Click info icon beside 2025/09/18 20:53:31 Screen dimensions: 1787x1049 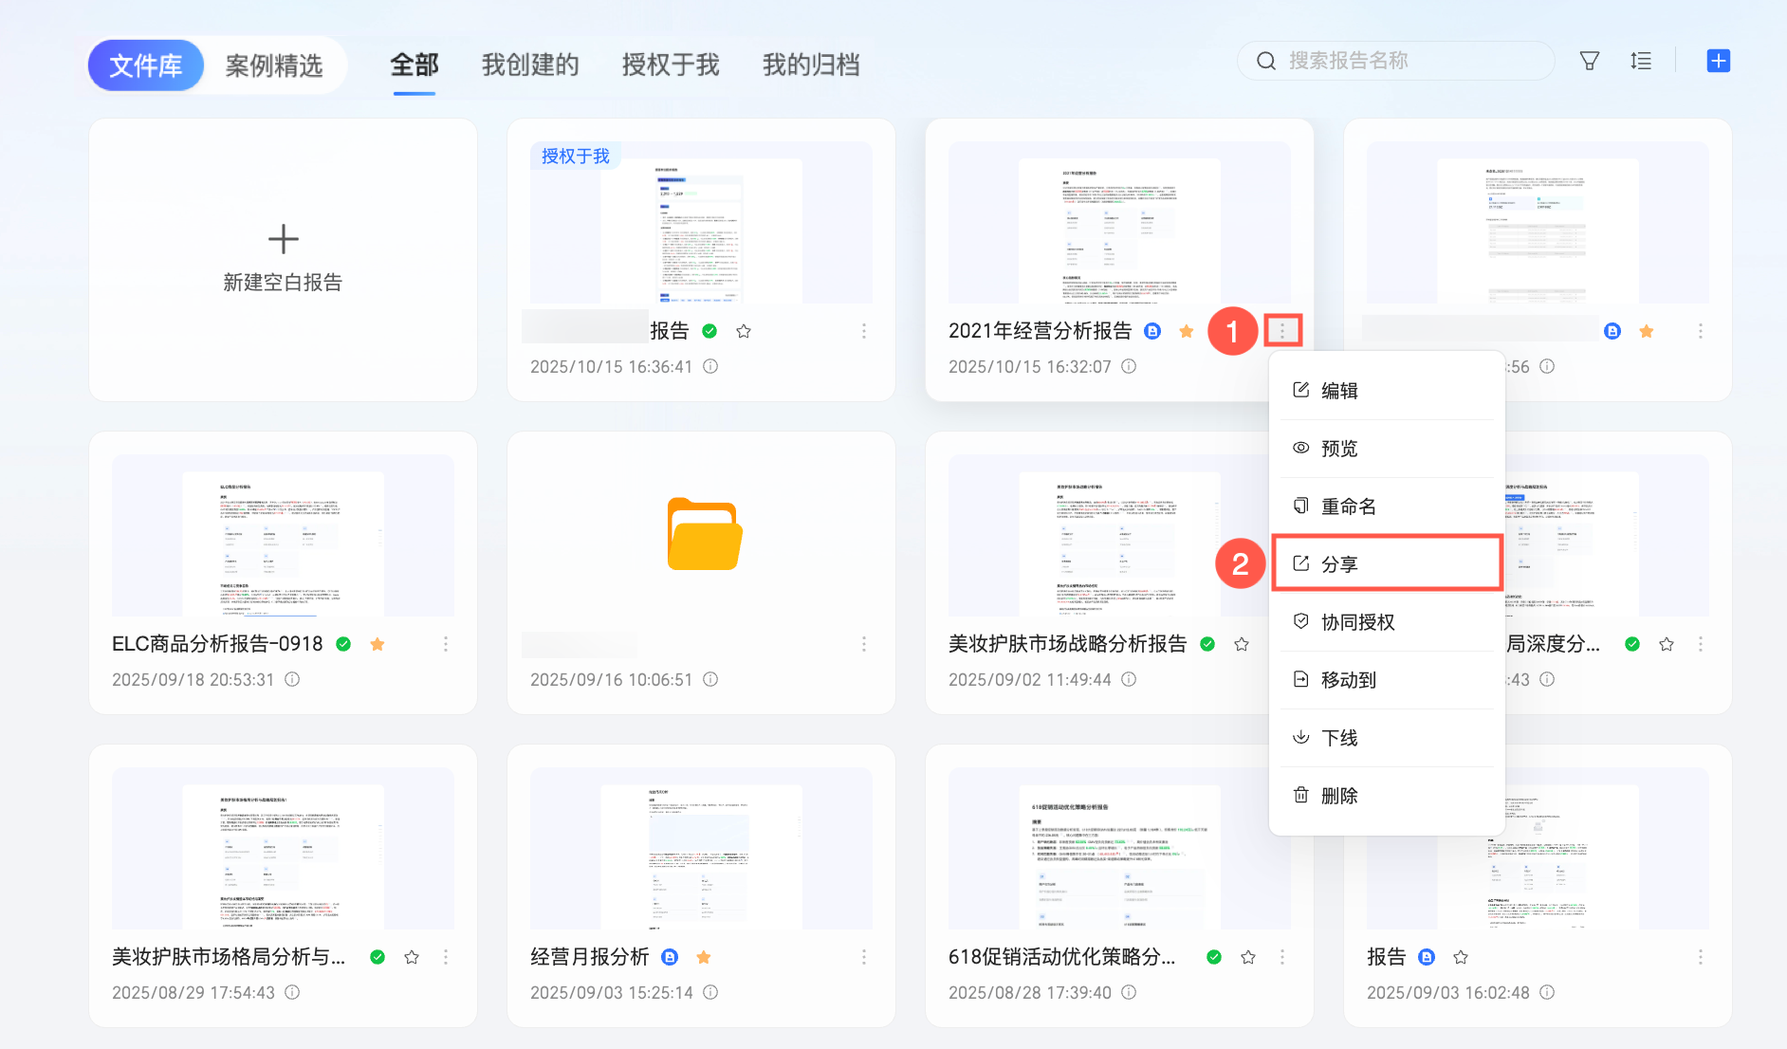click(x=292, y=679)
